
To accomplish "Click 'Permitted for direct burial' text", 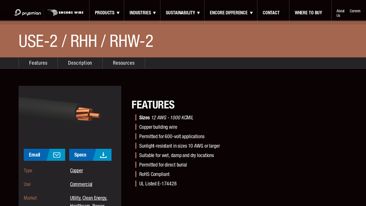I will (163, 165).
